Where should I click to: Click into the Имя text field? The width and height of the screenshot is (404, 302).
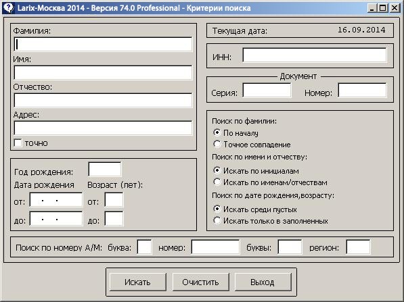click(x=103, y=72)
